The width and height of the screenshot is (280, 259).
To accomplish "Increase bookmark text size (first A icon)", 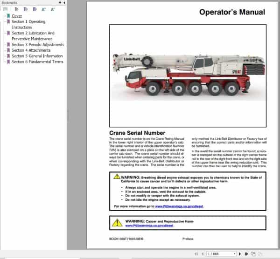I will [x=43, y=9].
